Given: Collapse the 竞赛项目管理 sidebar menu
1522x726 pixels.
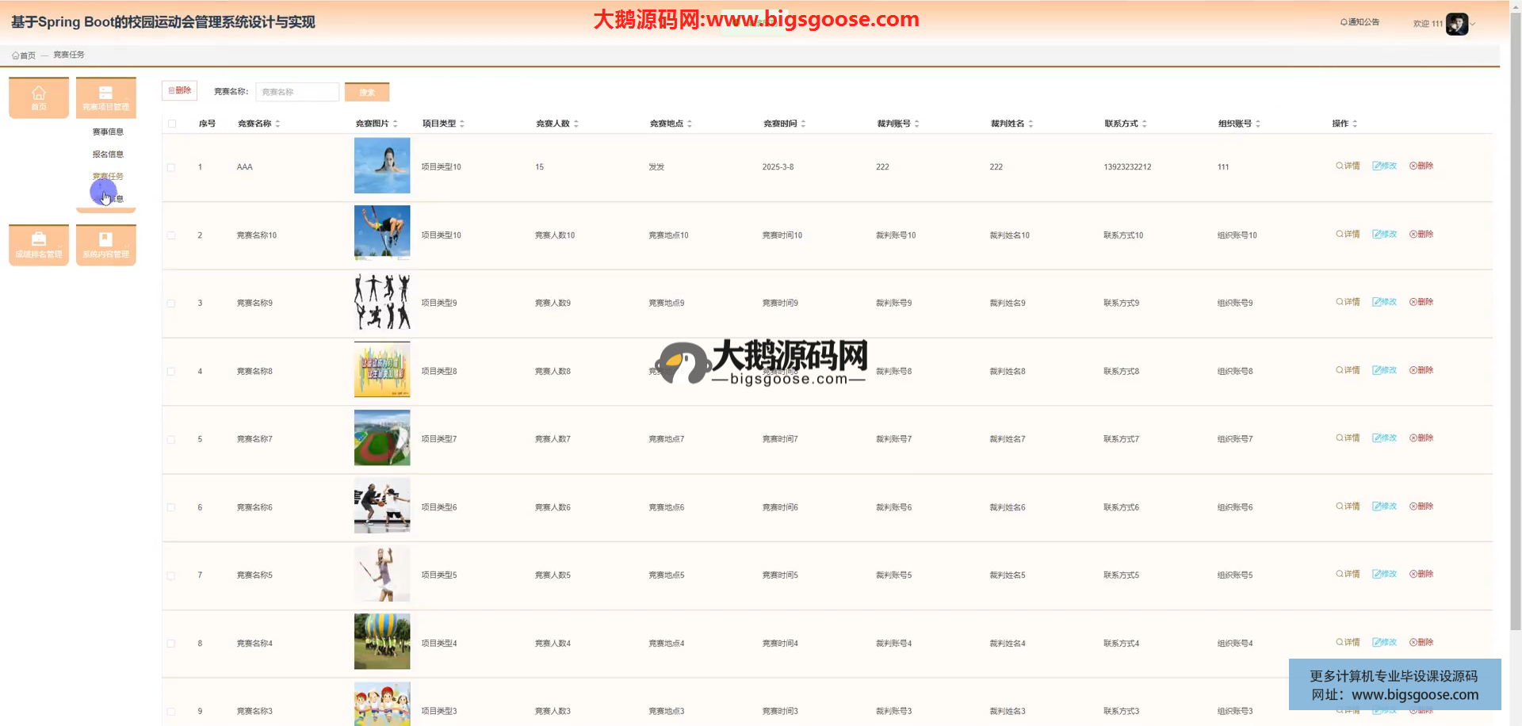Looking at the screenshot, I should [x=105, y=97].
